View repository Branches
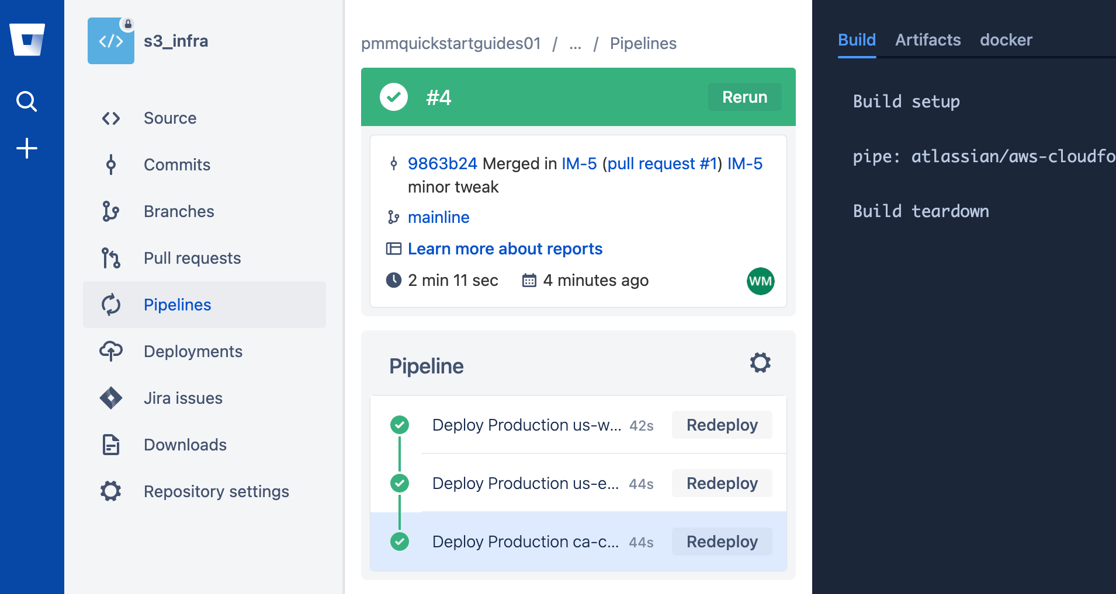This screenshot has height=594, width=1116. click(179, 211)
